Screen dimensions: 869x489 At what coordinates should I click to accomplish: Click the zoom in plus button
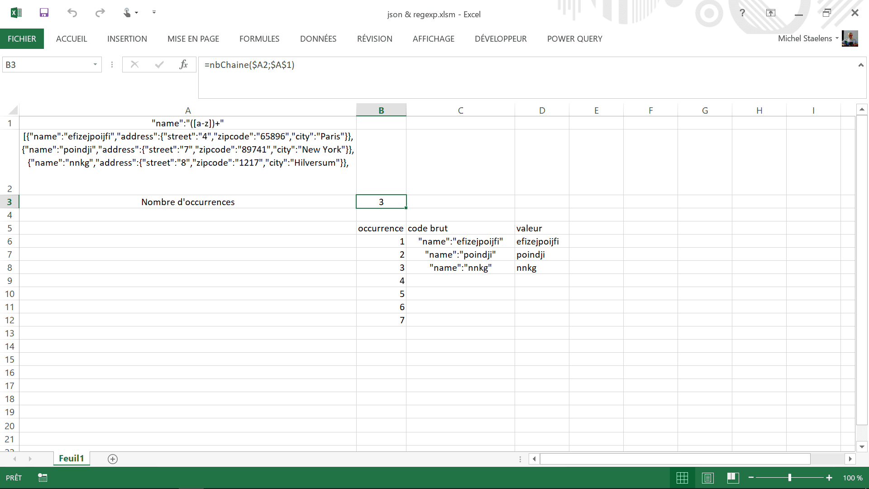click(x=829, y=478)
